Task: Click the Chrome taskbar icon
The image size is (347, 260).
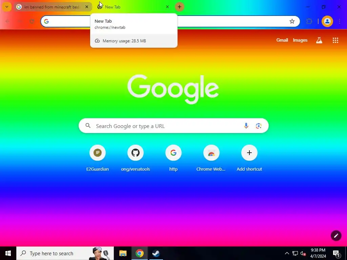Action: (139, 253)
